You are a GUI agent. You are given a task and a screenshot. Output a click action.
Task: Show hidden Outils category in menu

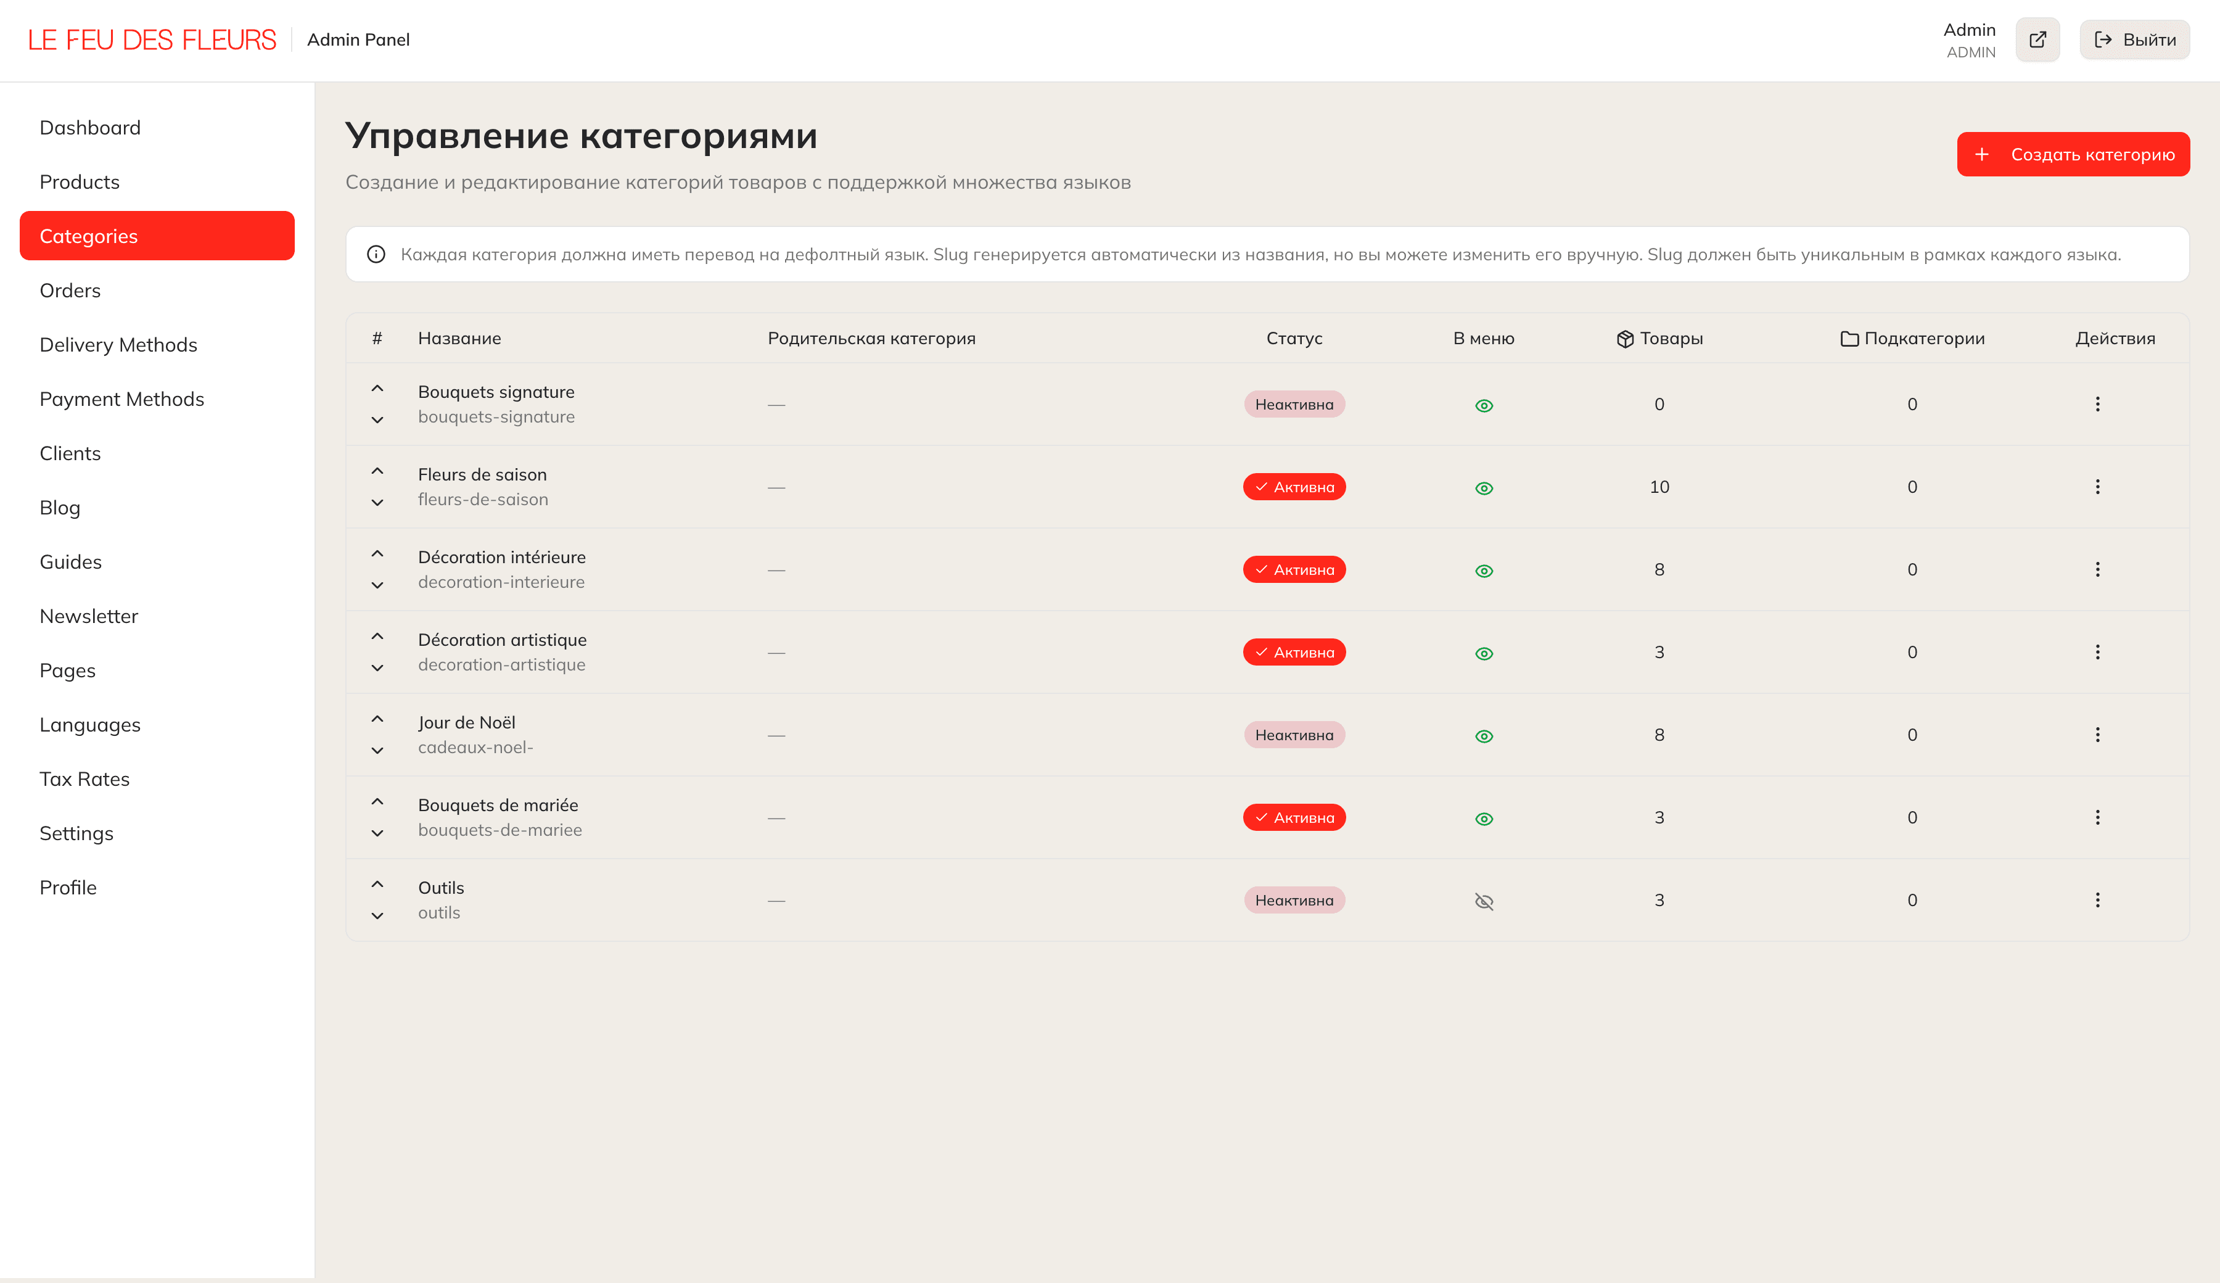coord(1484,901)
